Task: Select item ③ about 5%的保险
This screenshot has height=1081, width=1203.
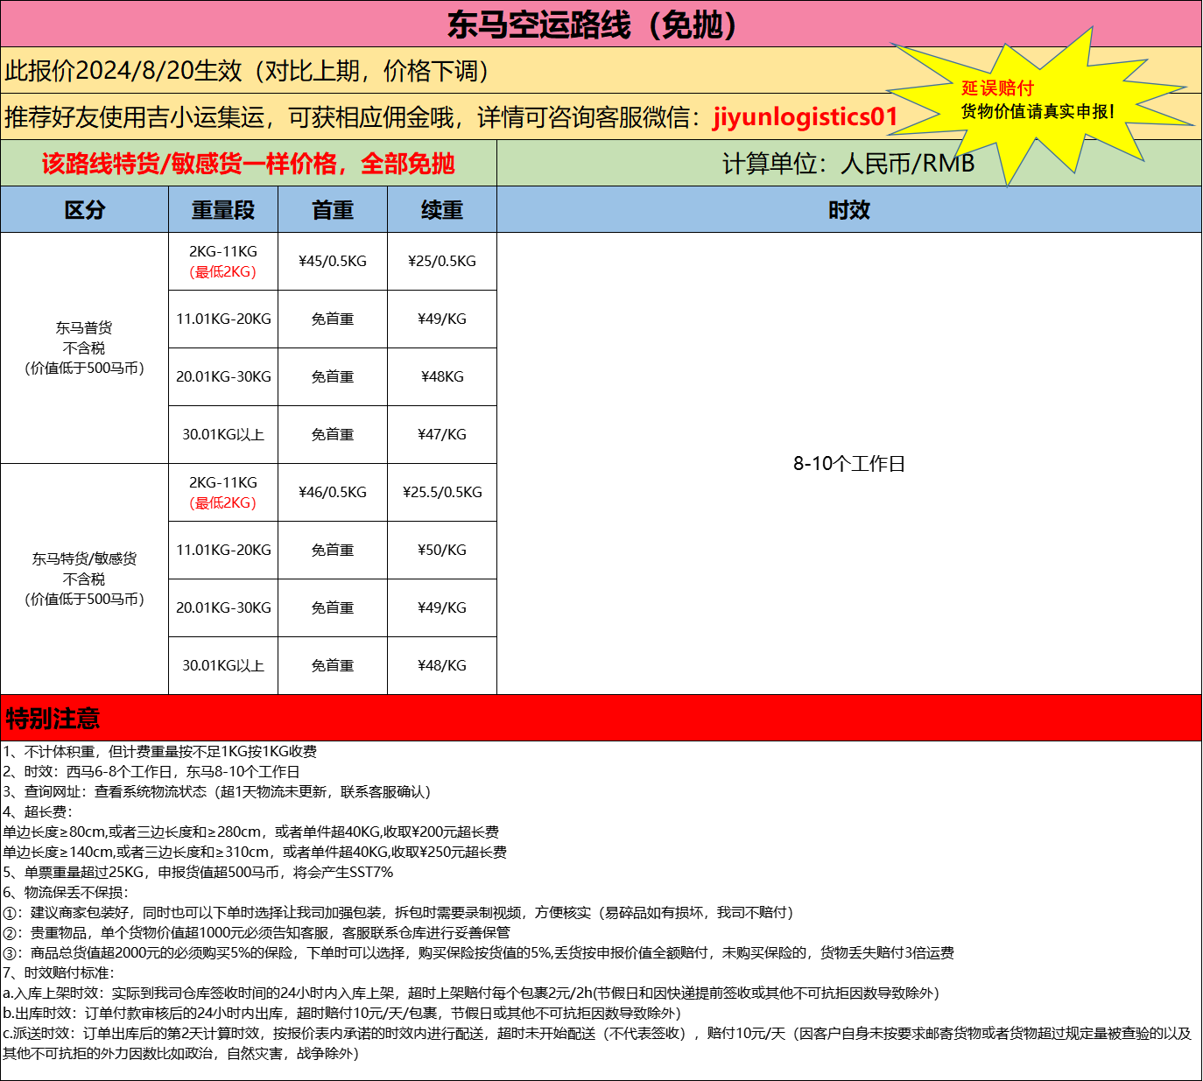Action: coord(479,953)
